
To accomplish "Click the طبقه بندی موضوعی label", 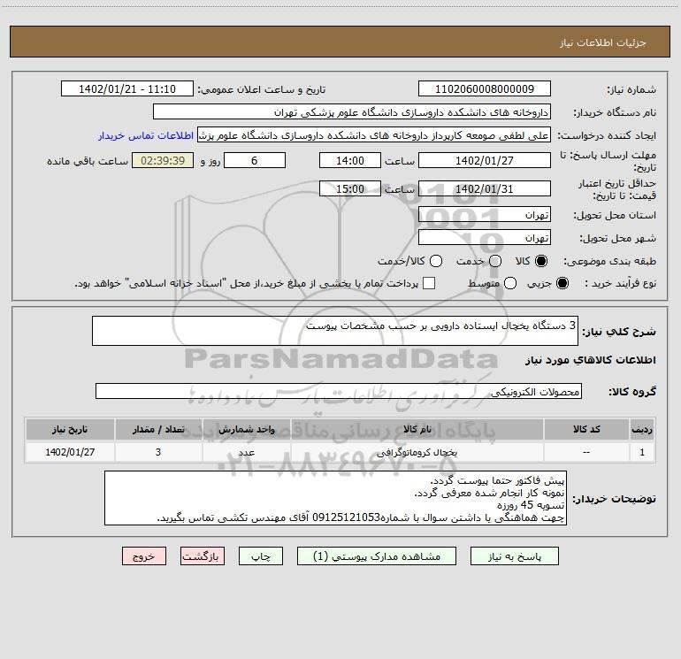I will pos(609,261).
